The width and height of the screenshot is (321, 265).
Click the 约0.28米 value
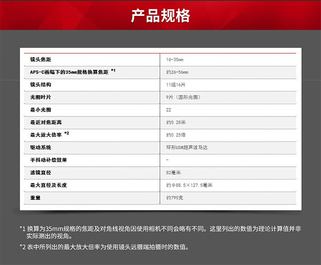click(x=176, y=122)
